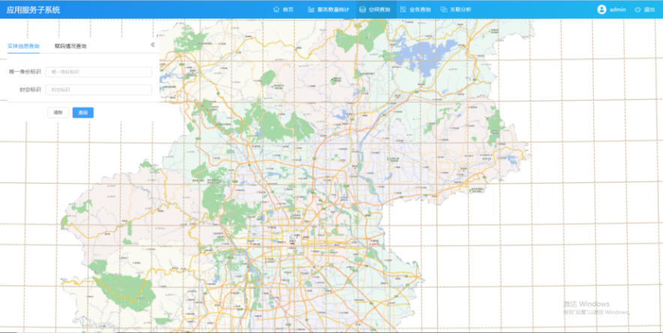Switch to the 实体信息查询 tab
The width and height of the screenshot is (663, 333).
23,46
